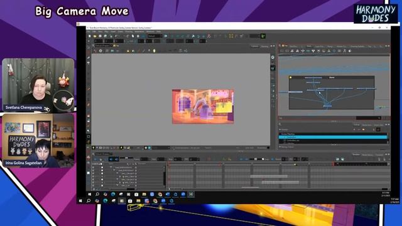The image size is (402, 226).
Task: Toggle the yellow square on the node group
Action: [x=290, y=77]
